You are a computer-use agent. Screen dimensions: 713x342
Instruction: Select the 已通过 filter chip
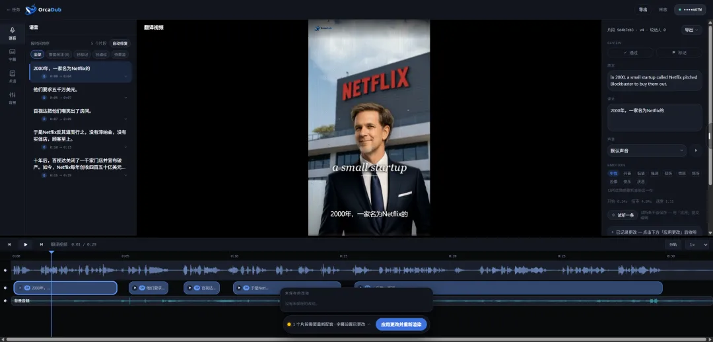[101, 55]
